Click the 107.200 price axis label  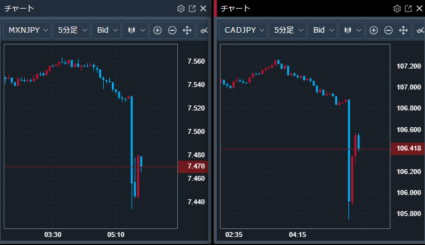tap(409, 66)
